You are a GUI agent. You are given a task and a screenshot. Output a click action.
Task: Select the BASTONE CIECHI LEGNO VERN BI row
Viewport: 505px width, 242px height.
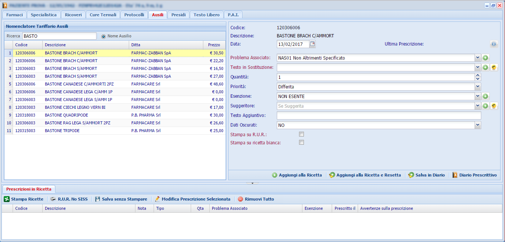pyautogui.click(x=115, y=107)
